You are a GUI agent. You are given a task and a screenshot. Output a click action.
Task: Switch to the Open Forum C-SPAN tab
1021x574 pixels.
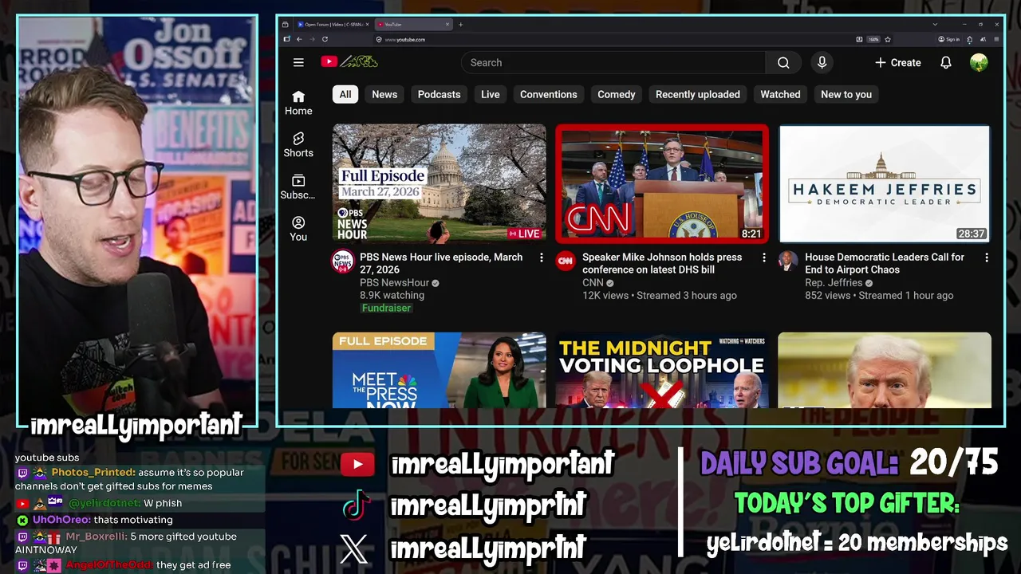pyautogui.click(x=331, y=25)
